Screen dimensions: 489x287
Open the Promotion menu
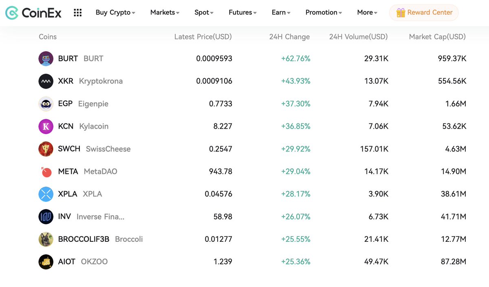click(x=324, y=13)
